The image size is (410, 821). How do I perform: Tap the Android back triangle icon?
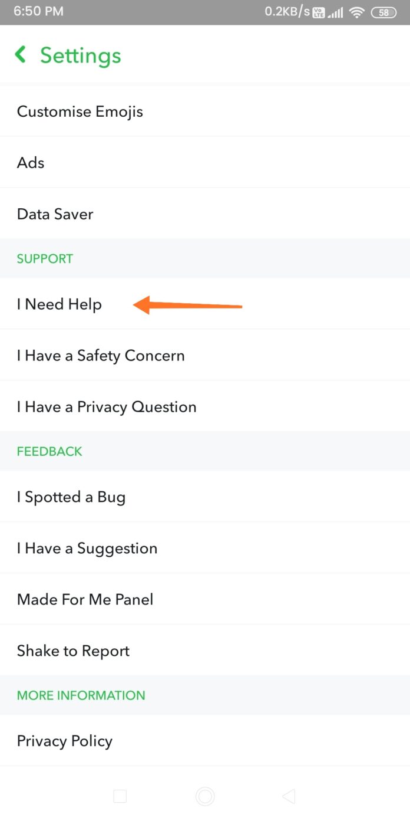coord(289,797)
